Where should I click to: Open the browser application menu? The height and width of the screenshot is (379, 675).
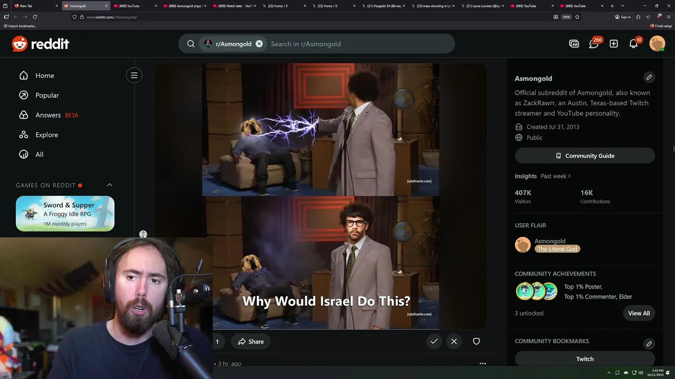pyautogui.click(x=669, y=17)
